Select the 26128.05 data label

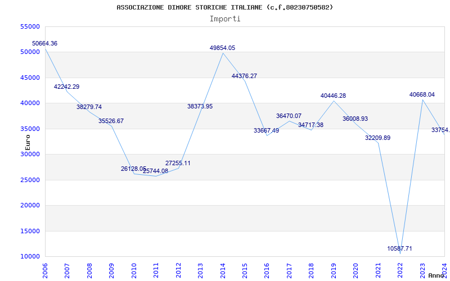click(x=133, y=169)
